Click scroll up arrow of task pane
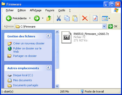This screenshot has height=95, width=122. click(x=57, y=32)
